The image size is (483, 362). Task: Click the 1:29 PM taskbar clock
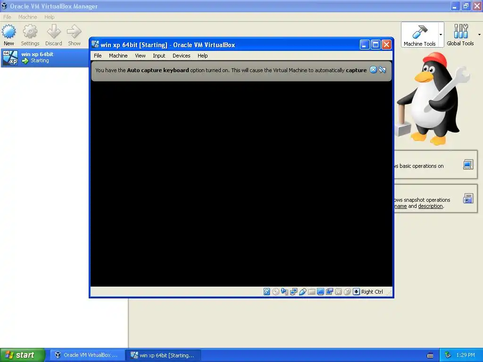(x=466, y=355)
